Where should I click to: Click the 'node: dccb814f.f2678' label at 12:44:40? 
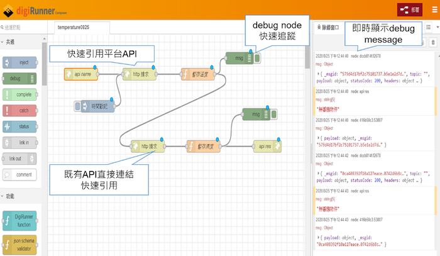tap(366, 56)
